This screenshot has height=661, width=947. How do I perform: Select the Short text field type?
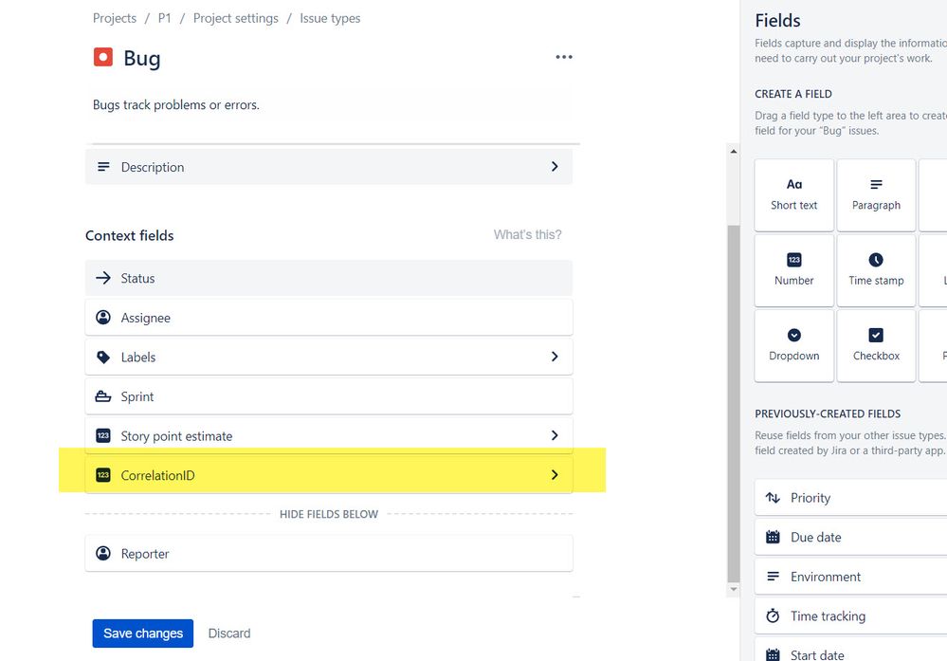pyautogui.click(x=793, y=195)
